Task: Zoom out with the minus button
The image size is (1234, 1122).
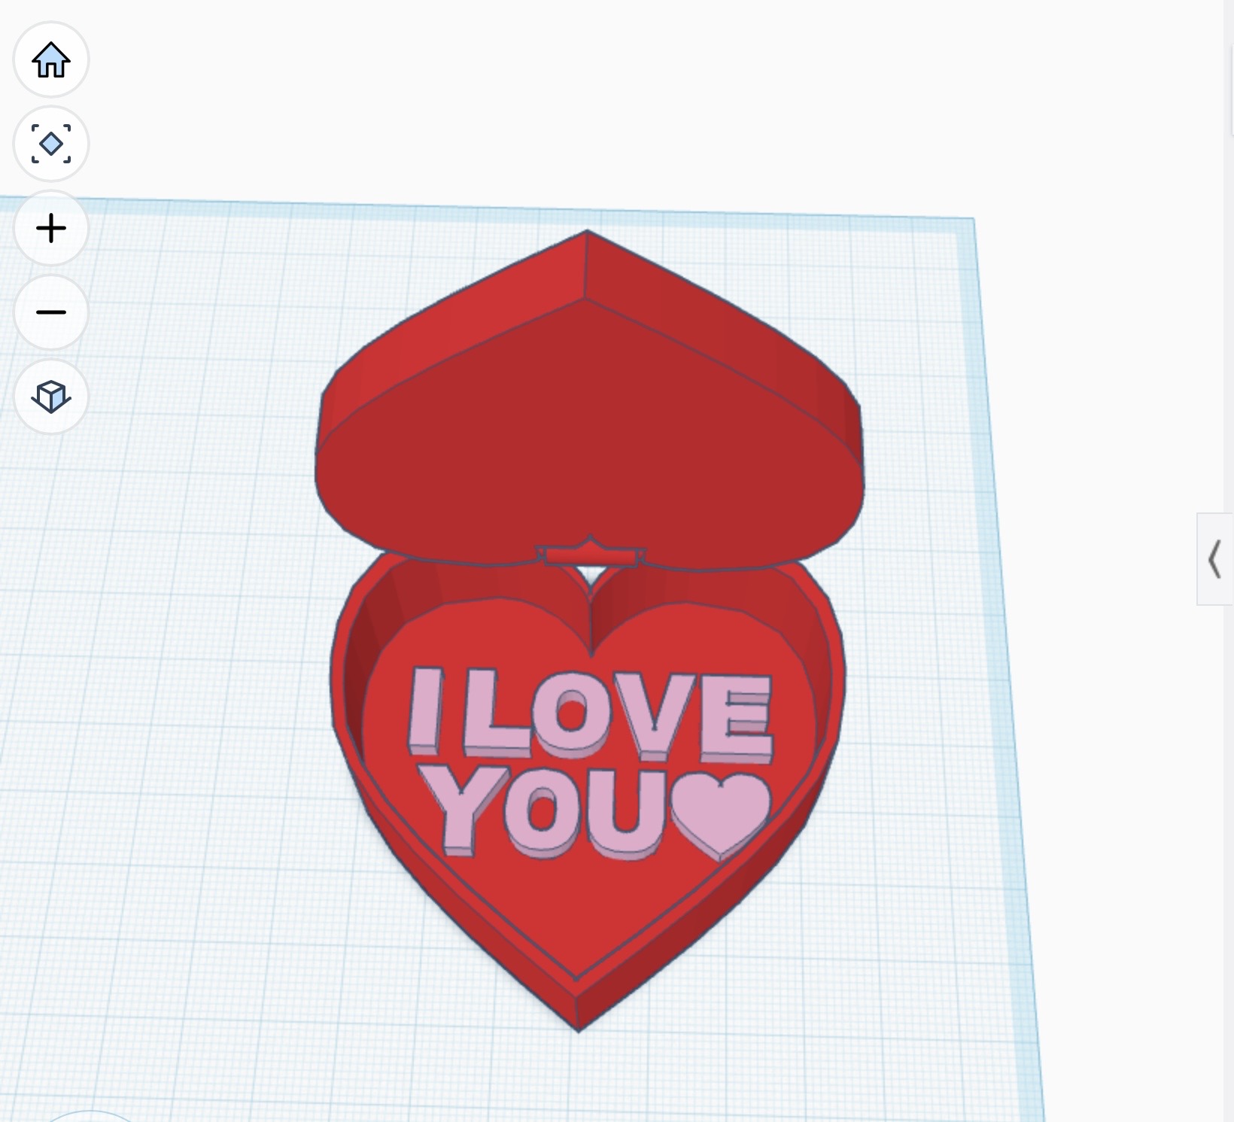Action: 51,312
